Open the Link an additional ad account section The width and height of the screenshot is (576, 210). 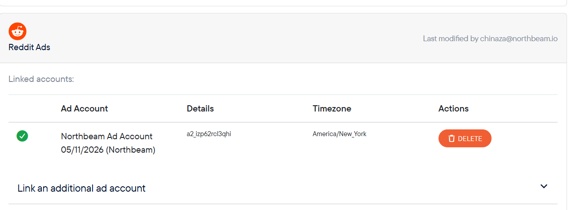(x=283, y=188)
